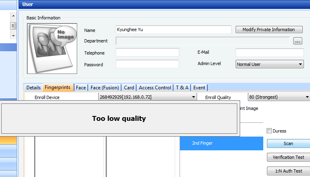310x177 pixels.
Task: Click the No Image user photo placeholder
Action: tap(52, 48)
